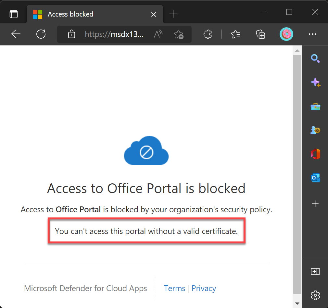Click the 'Access to Office Portal is blocked' heading

pos(146,188)
